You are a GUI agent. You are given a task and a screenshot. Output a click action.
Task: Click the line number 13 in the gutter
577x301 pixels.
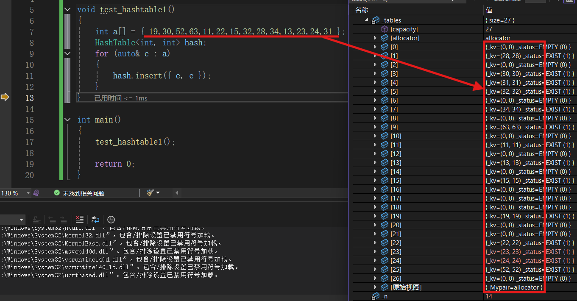pyautogui.click(x=29, y=98)
